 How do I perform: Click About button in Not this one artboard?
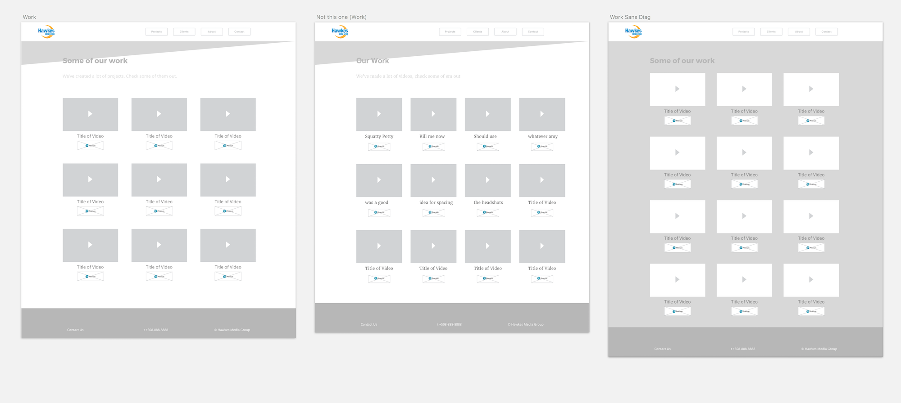pyautogui.click(x=505, y=32)
